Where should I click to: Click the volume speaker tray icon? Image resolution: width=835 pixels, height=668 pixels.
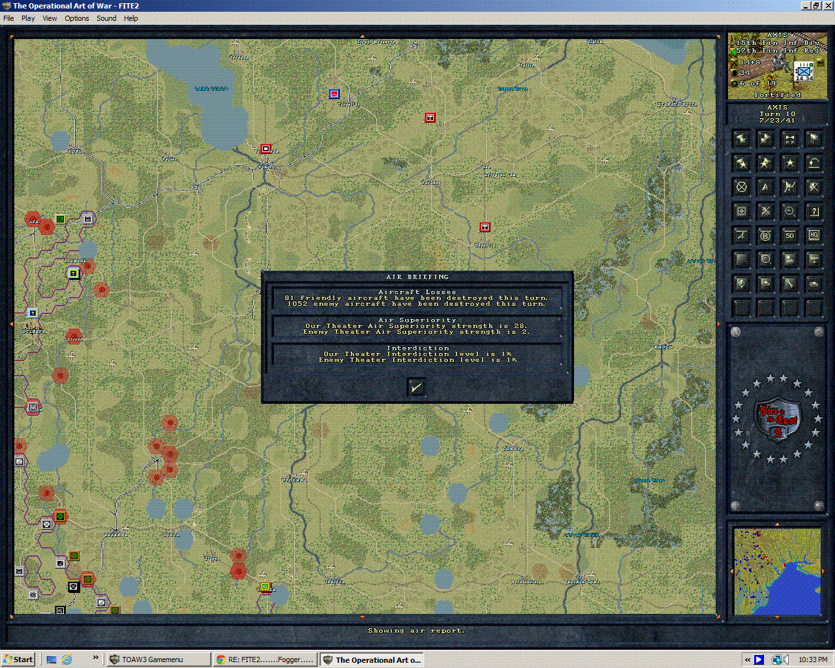[786, 660]
